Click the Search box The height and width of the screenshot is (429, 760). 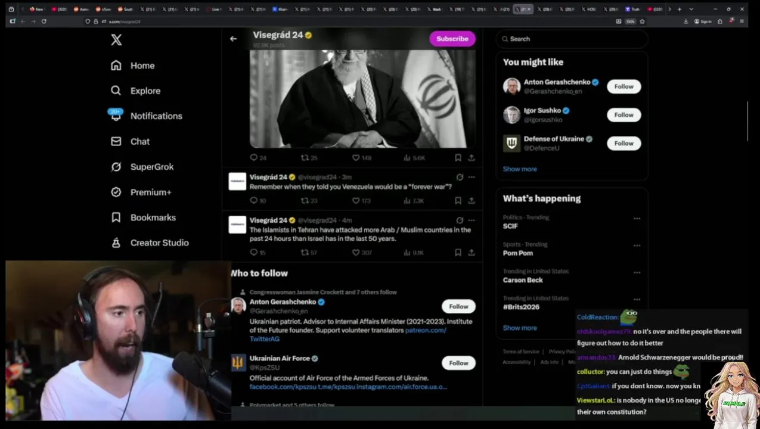pyautogui.click(x=572, y=39)
